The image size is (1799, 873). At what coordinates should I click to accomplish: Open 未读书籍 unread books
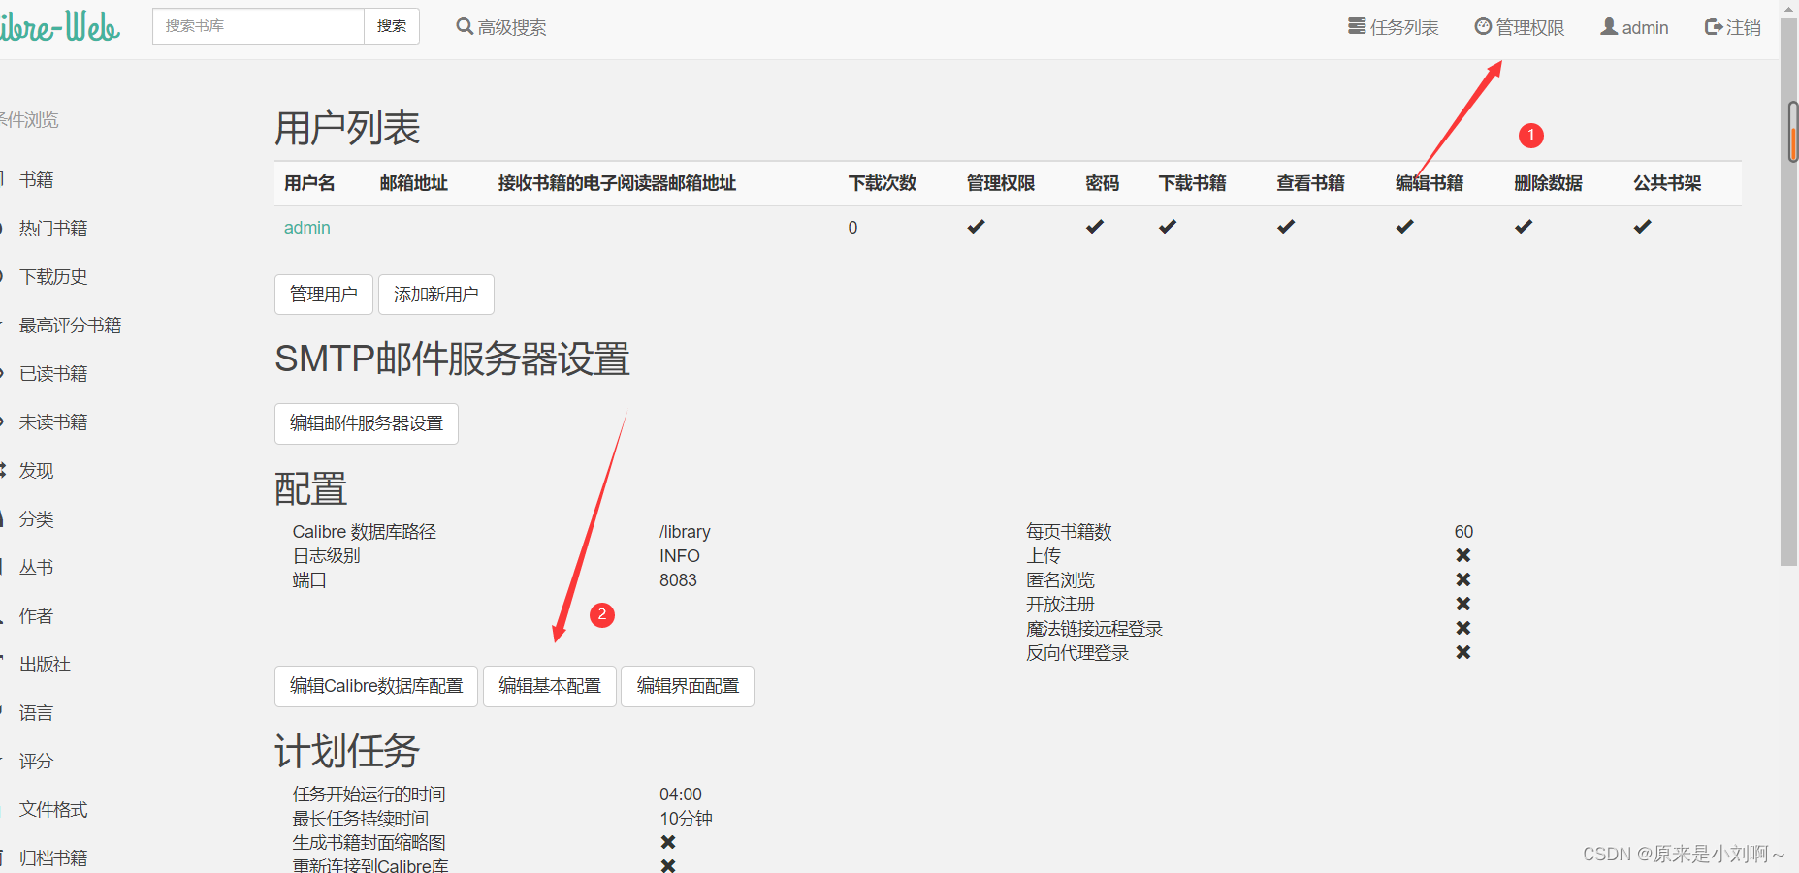pyautogui.click(x=52, y=422)
